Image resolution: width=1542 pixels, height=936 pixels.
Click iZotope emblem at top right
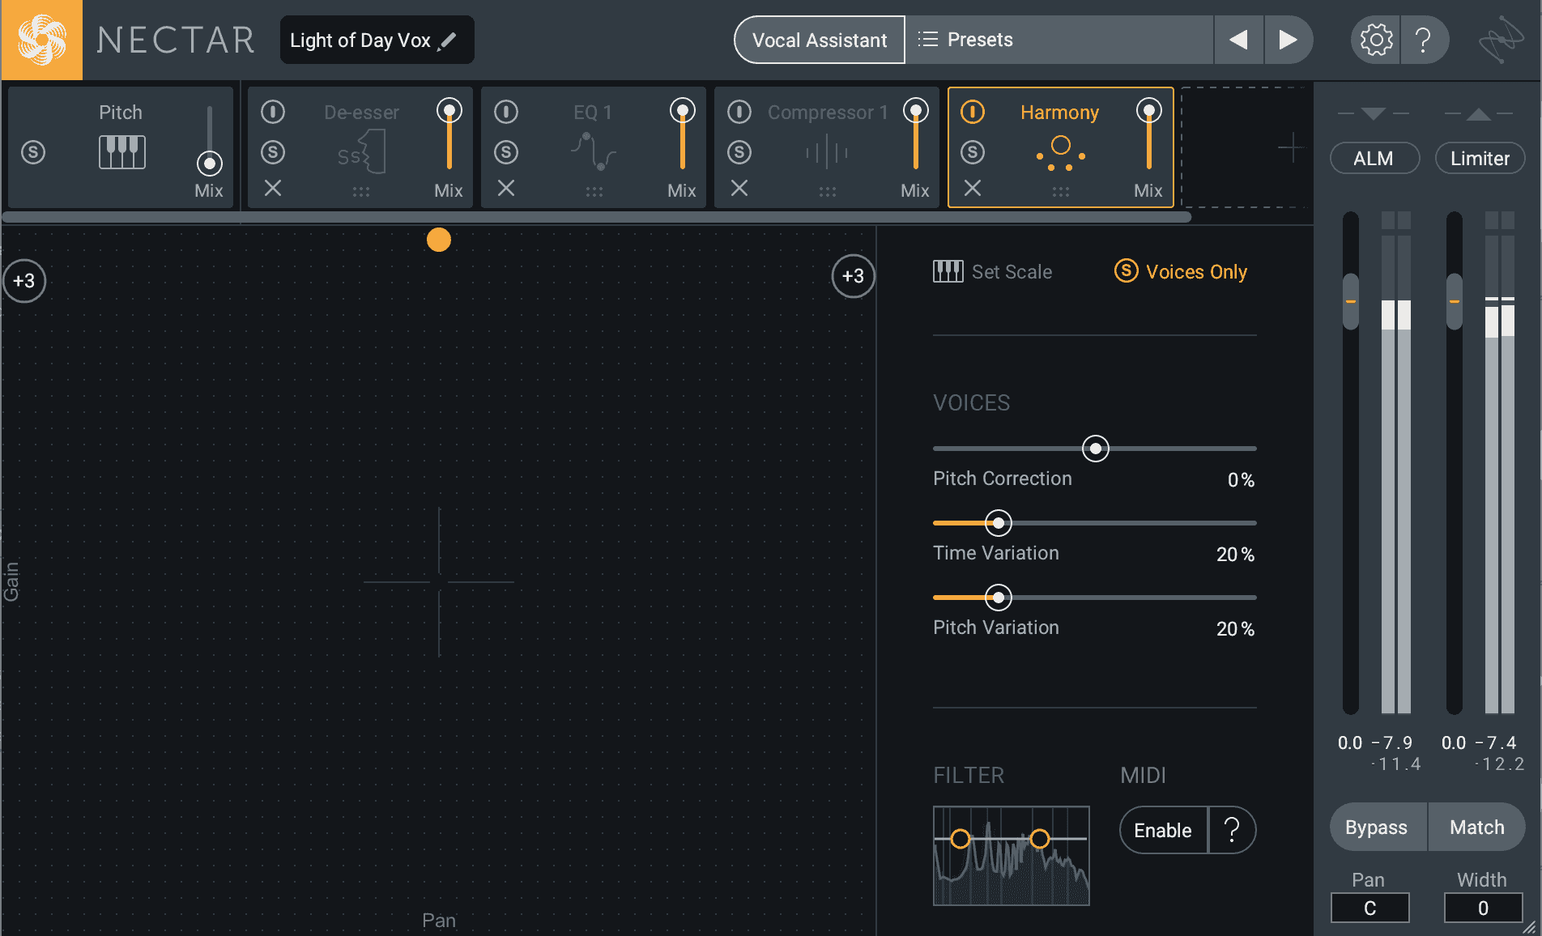(x=1501, y=40)
